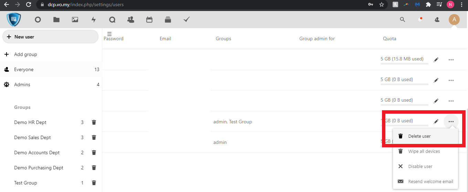Click Resend welcome email option
This screenshot has height=192, width=468.
pyautogui.click(x=430, y=182)
